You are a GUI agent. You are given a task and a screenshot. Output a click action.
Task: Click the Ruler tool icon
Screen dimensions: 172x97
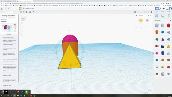(x=163, y=16)
